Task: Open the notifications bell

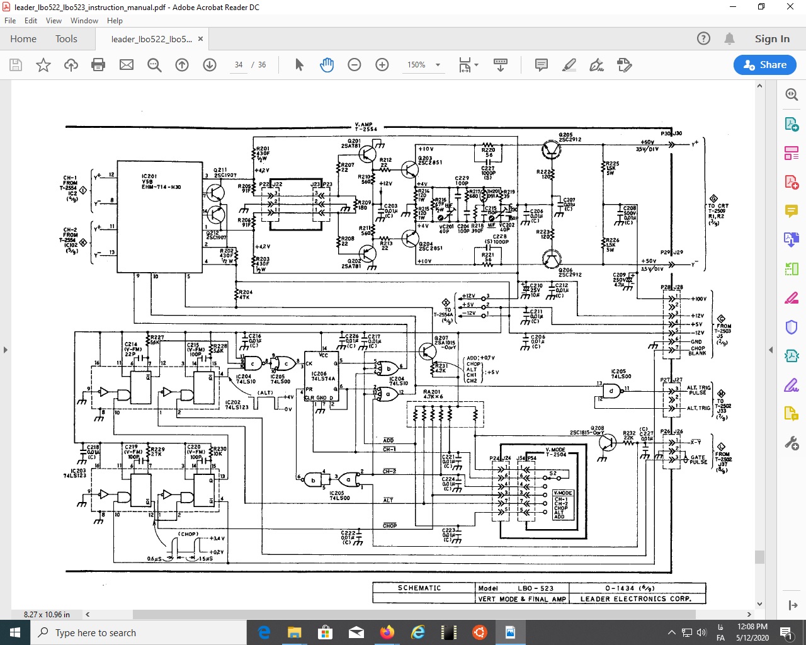Action: [x=729, y=39]
